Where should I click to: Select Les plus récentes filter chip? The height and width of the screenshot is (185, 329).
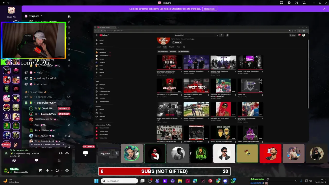[163, 52]
